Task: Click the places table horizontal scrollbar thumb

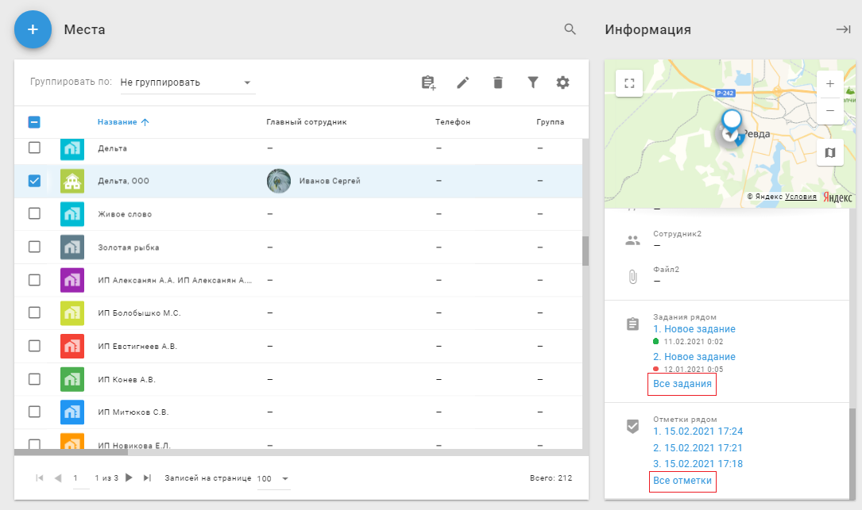Action: coord(71,452)
